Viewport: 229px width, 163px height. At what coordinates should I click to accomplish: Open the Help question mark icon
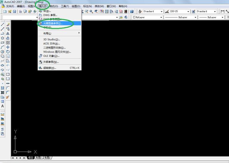pos(132,11)
